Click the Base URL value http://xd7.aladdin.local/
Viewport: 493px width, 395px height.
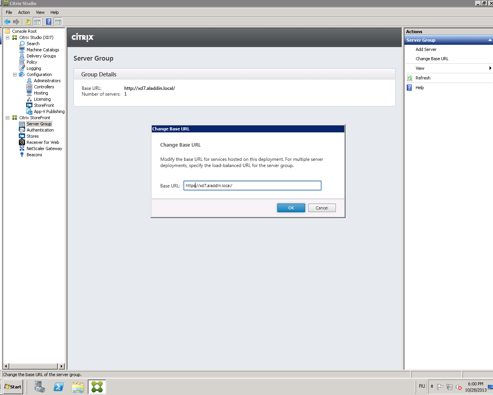click(149, 88)
